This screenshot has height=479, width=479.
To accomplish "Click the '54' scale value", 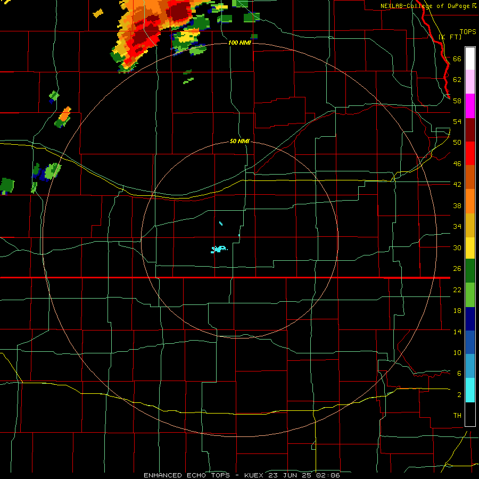I will pyautogui.click(x=457, y=121).
